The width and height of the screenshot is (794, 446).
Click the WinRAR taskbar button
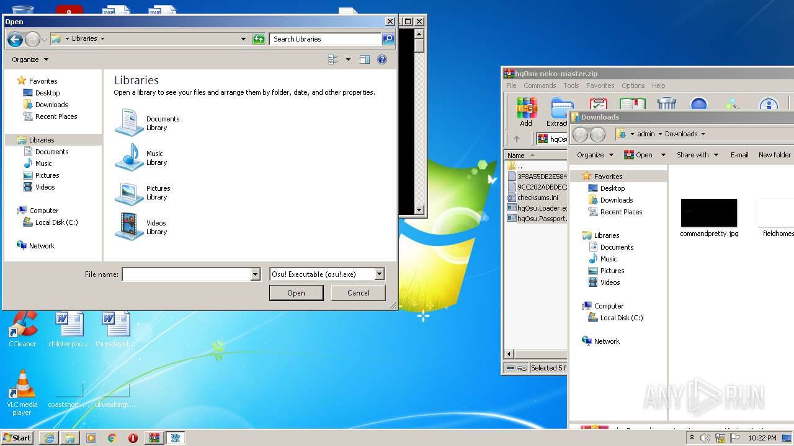[x=154, y=438]
